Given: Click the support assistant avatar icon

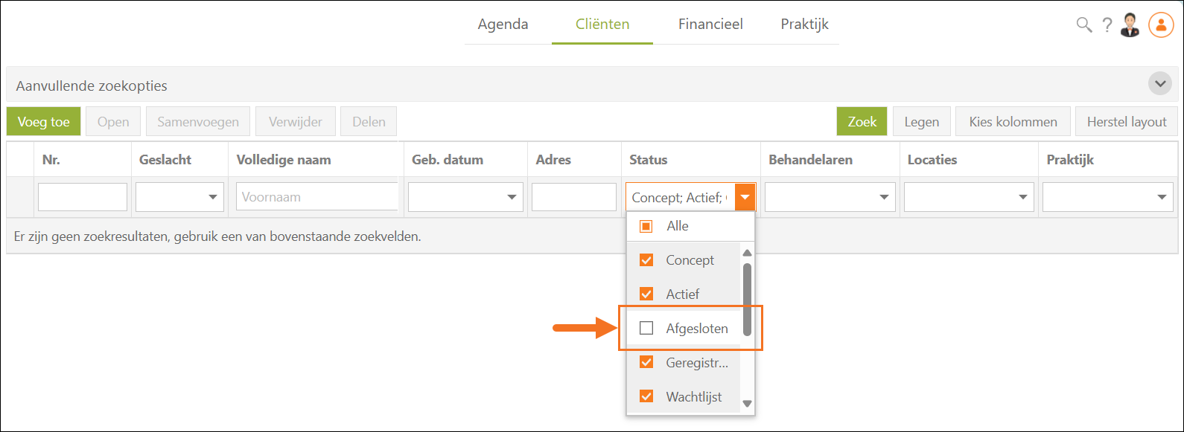Looking at the screenshot, I should tap(1130, 25).
